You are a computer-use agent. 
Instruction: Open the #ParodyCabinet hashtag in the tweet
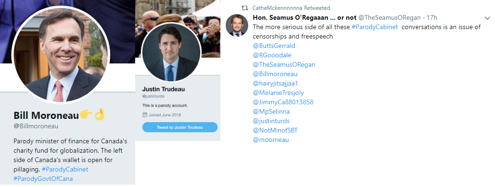(375, 27)
